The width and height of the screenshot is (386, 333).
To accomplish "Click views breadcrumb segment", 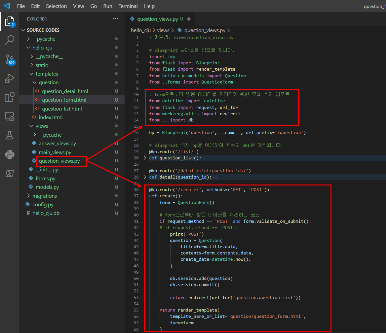I will click(x=163, y=30).
